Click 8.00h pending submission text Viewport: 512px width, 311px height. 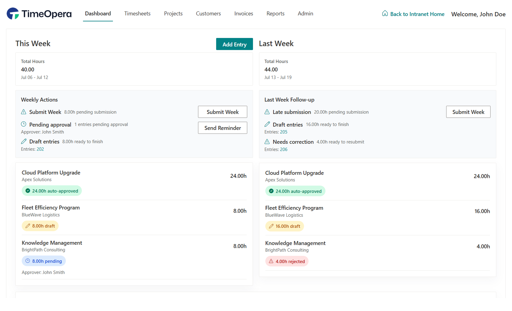pos(90,112)
